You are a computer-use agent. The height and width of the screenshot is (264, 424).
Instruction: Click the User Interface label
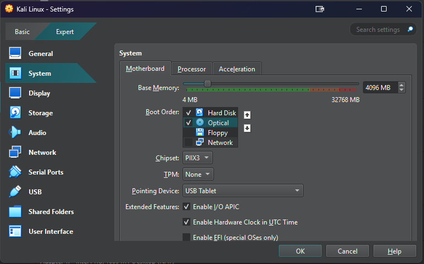(x=51, y=231)
